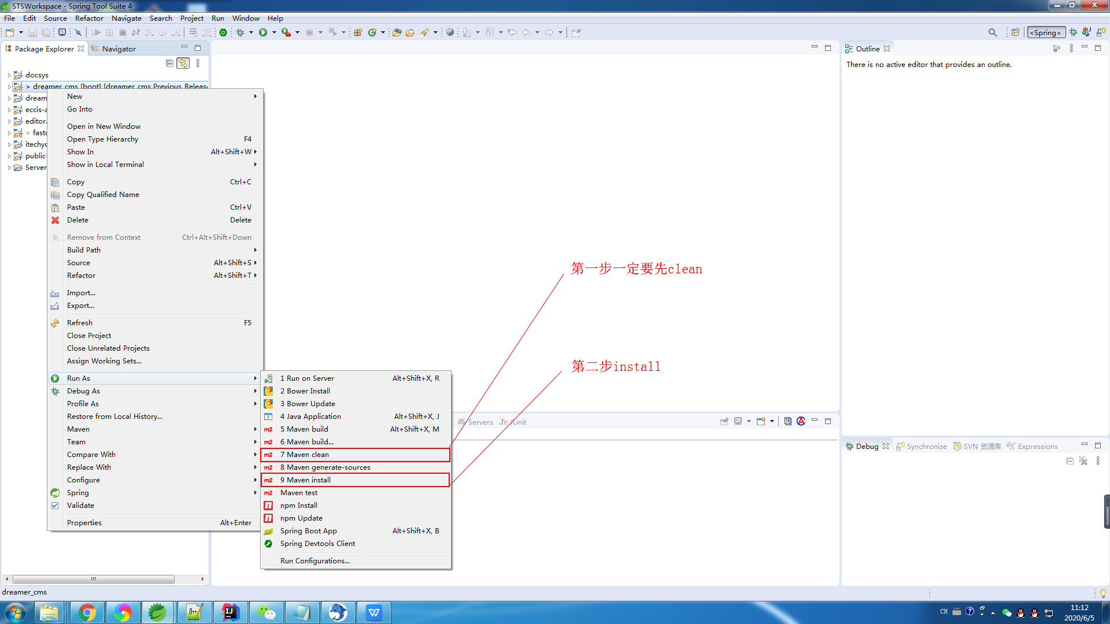Switch to the Navigator tab
The width and height of the screenshot is (1110, 624).
tap(119, 49)
